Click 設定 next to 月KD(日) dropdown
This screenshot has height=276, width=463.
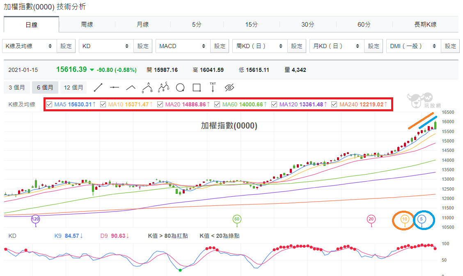374,46
